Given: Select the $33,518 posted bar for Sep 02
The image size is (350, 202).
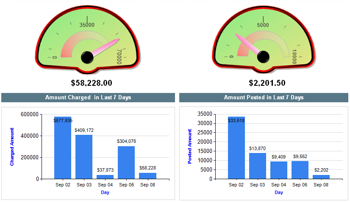Looking at the screenshot, I should pos(236,147).
